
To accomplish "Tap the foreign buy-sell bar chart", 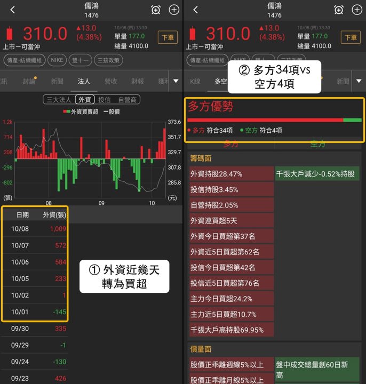I will (90, 159).
